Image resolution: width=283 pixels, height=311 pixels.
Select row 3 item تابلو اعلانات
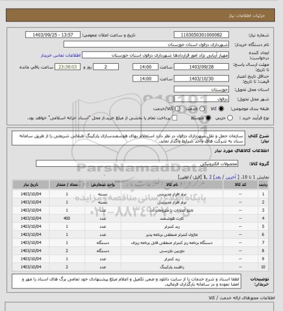140,210
